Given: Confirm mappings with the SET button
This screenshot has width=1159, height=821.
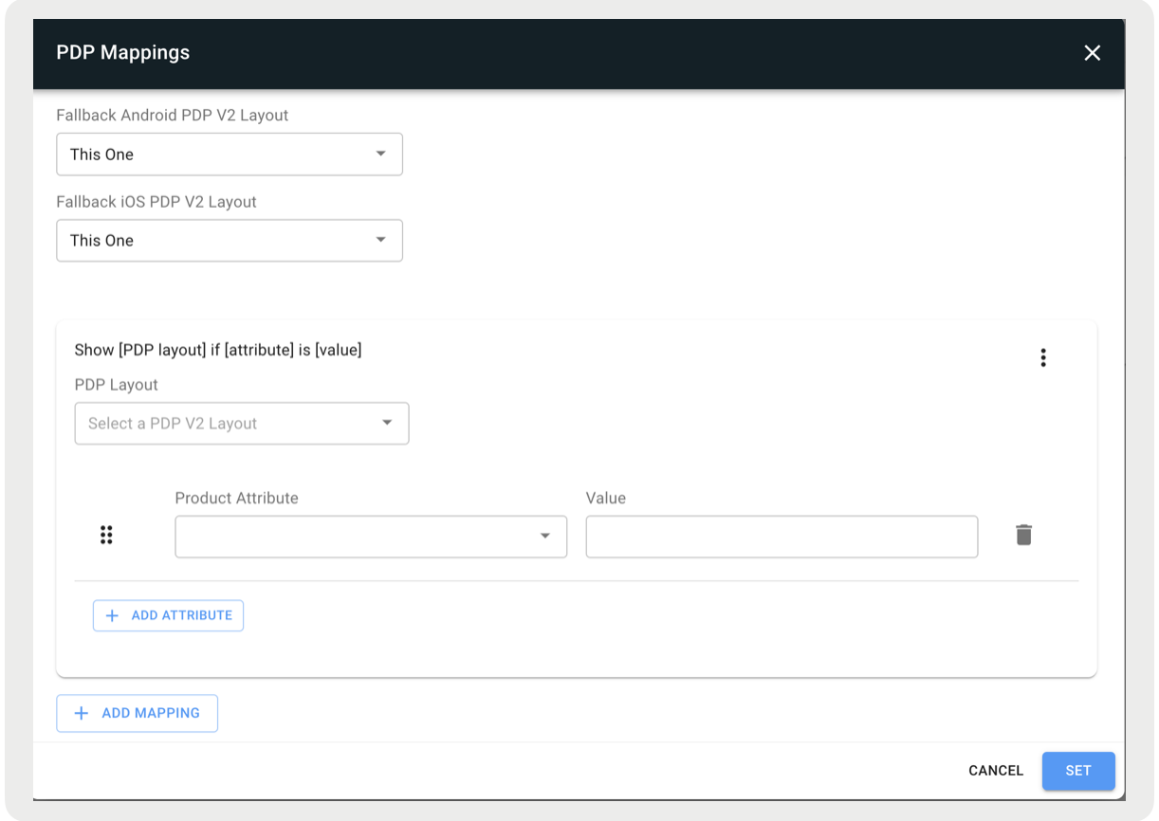Looking at the screenshot, I should (x=1078, y=771).
